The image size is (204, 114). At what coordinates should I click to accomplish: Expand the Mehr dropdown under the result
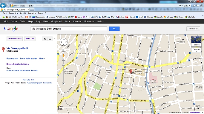[x=42, y=58]
